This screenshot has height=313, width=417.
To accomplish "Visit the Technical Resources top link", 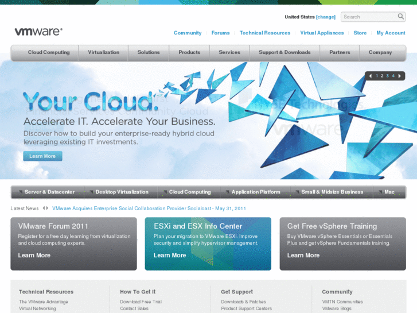I will point(265,33).
